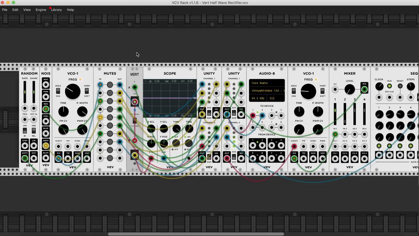
Task: Toggle the ABS/REL switch on RANDOM module
Action: (x=34, y=130)
